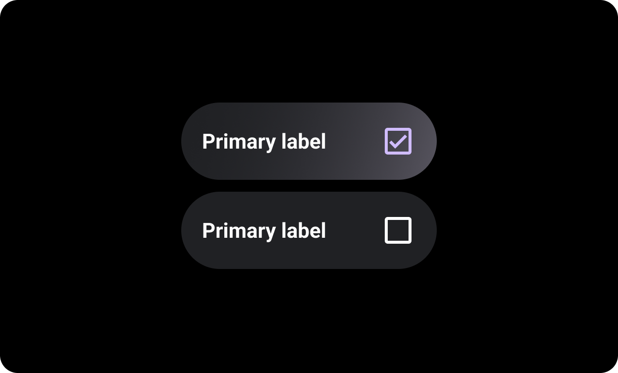Click Primary label text beside unchecked checkbox
This screenshot has width=618, height=373.
tap(264, 231)
